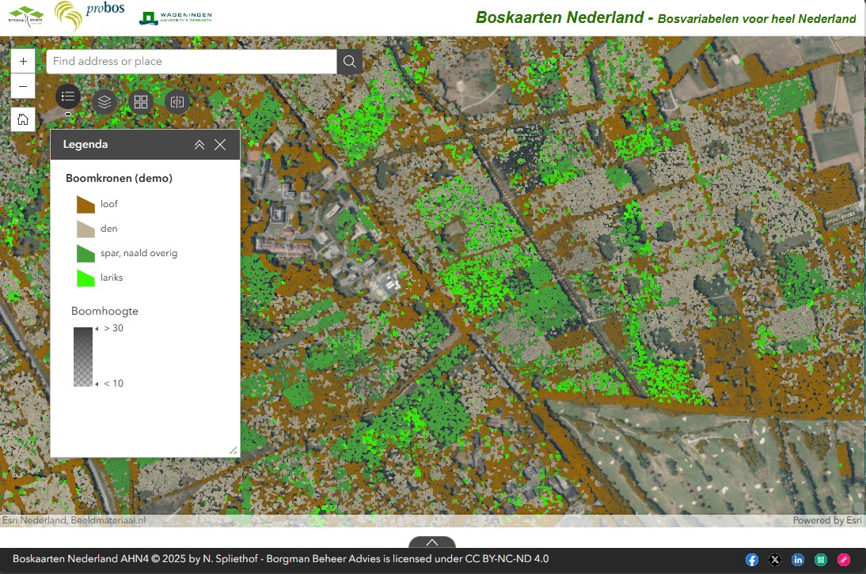Open the Legenda toolbar icon
The width and height of the screenshot is (866, 574).
click(68, 100)
